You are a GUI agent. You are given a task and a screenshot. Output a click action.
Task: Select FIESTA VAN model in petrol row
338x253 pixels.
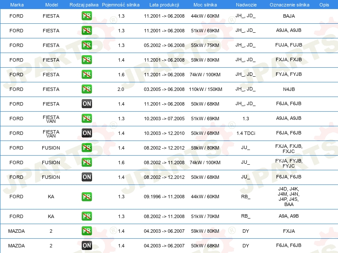pyautogui.click(x=51, y=119)
